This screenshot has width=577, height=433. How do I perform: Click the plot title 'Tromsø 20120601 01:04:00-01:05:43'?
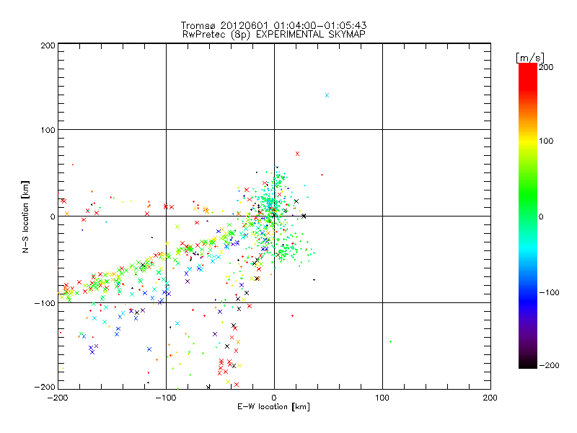273,25
